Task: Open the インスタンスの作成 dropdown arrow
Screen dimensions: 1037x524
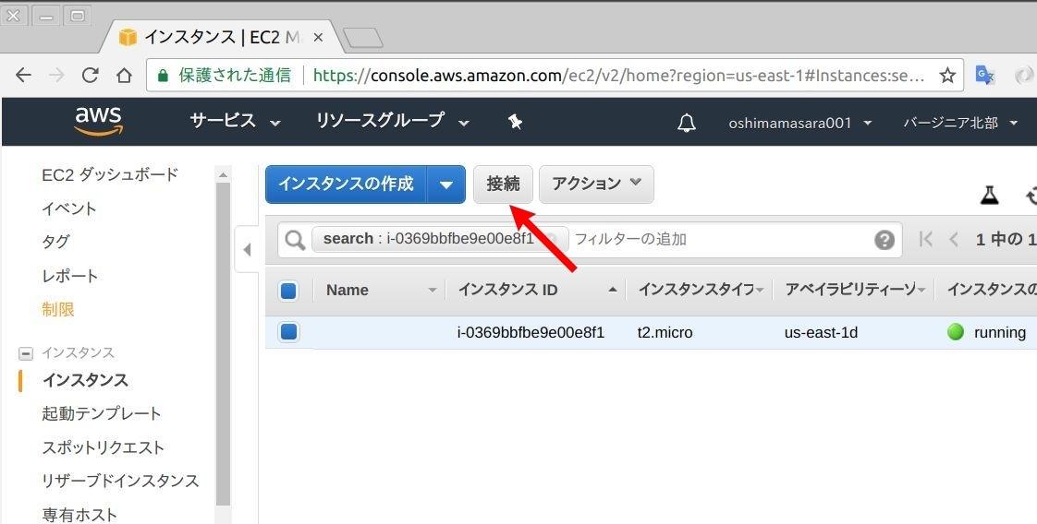Action: pos(446,185)
